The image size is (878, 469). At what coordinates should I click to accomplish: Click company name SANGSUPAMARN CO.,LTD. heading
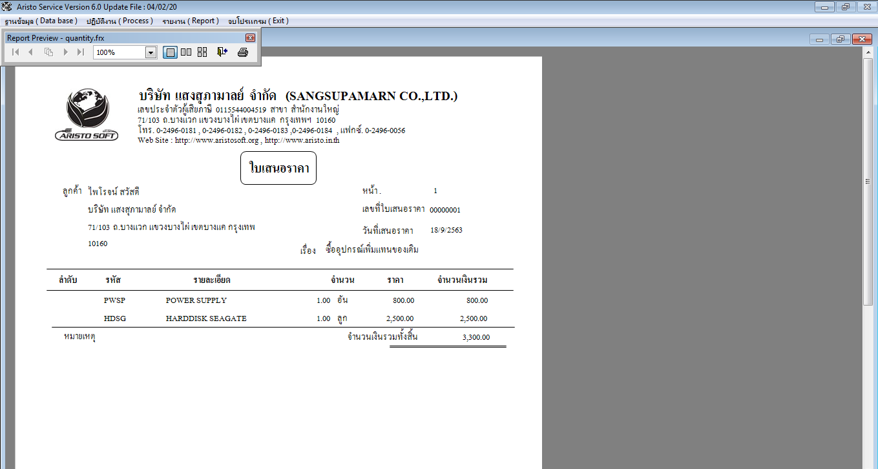[x=371, y=96]
